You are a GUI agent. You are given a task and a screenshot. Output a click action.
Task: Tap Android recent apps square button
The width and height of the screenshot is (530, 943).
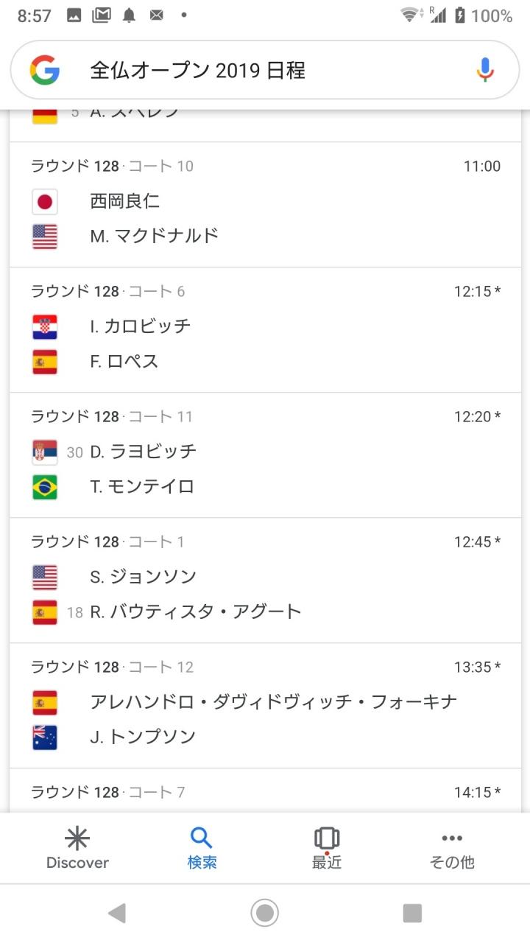412,914
